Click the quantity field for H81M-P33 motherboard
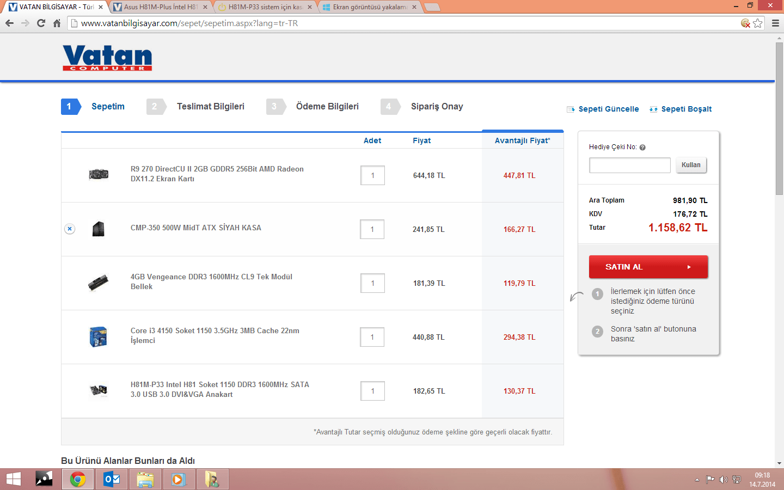 click(372, 391)
